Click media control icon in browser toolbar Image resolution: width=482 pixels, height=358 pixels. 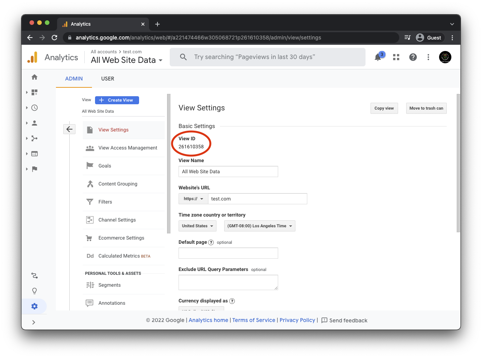point(407,38)
